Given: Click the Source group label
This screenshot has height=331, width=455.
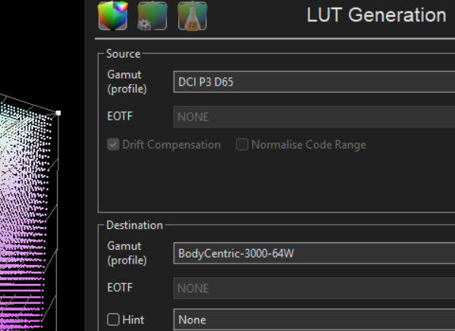Looking at the screenshot, I should pyautogui.click(x=124, y=54).
